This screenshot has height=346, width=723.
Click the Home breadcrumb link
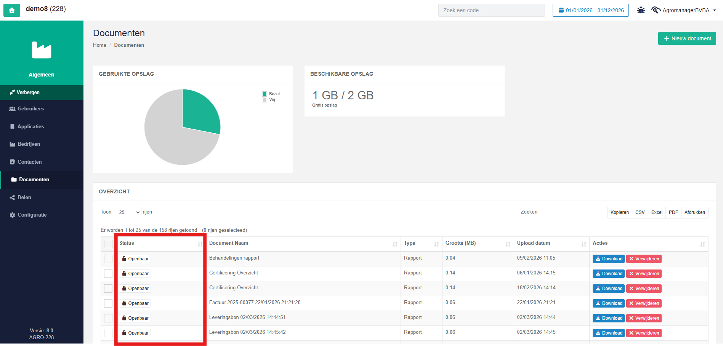[99, 45]
